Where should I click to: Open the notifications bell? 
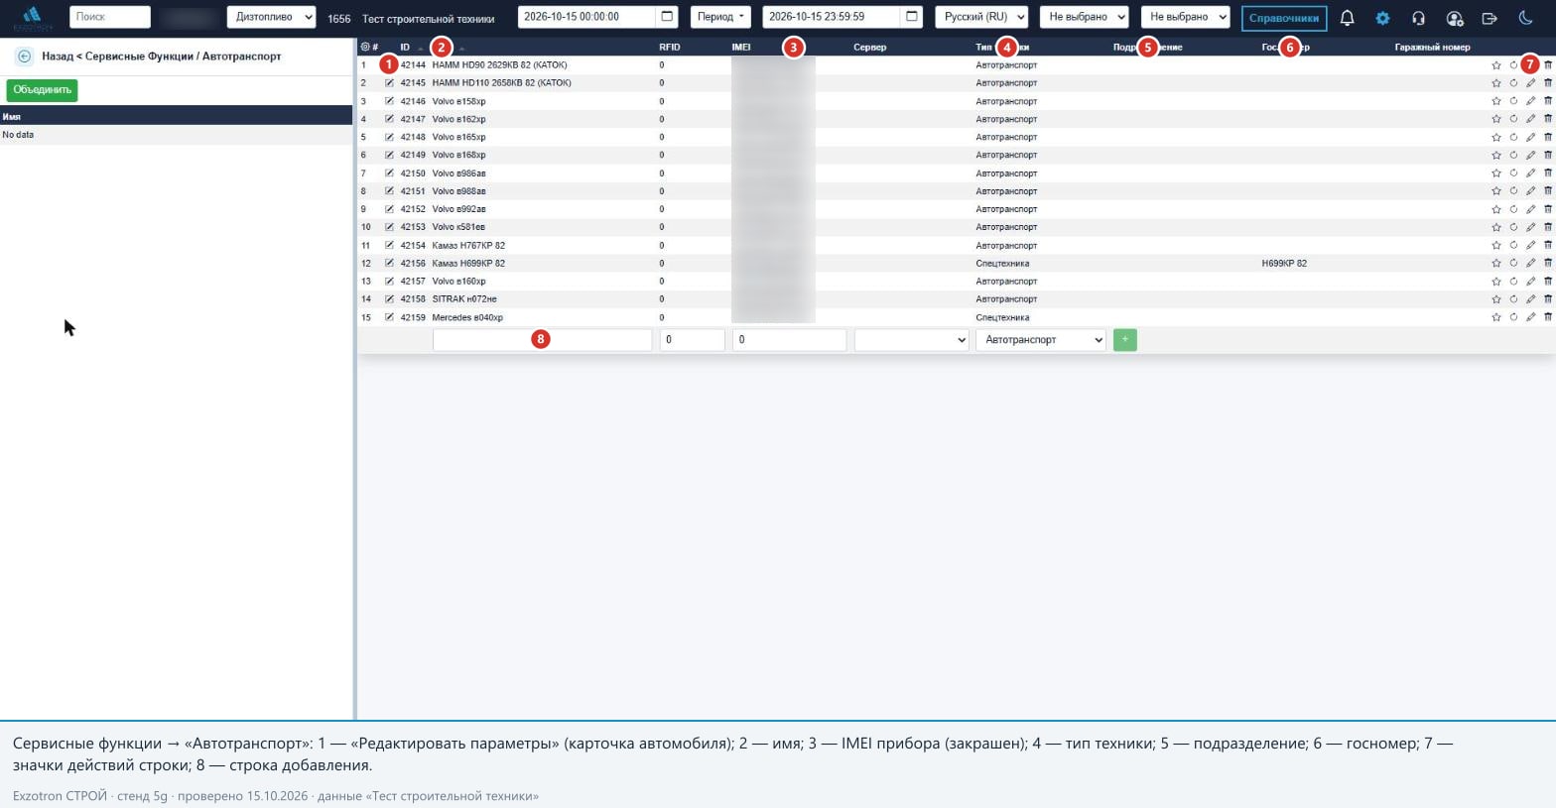[1347, 18]
